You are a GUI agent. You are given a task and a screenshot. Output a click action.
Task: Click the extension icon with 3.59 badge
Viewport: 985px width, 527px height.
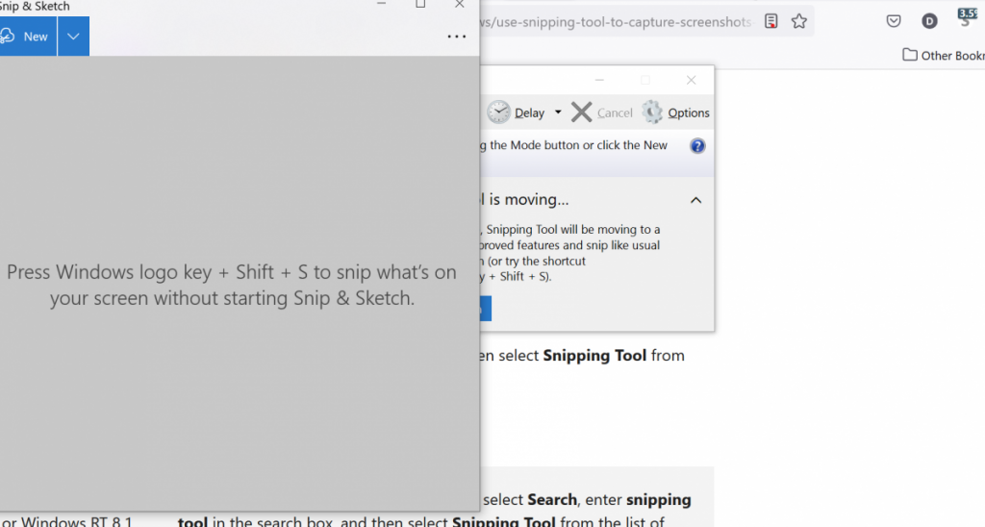968,17
